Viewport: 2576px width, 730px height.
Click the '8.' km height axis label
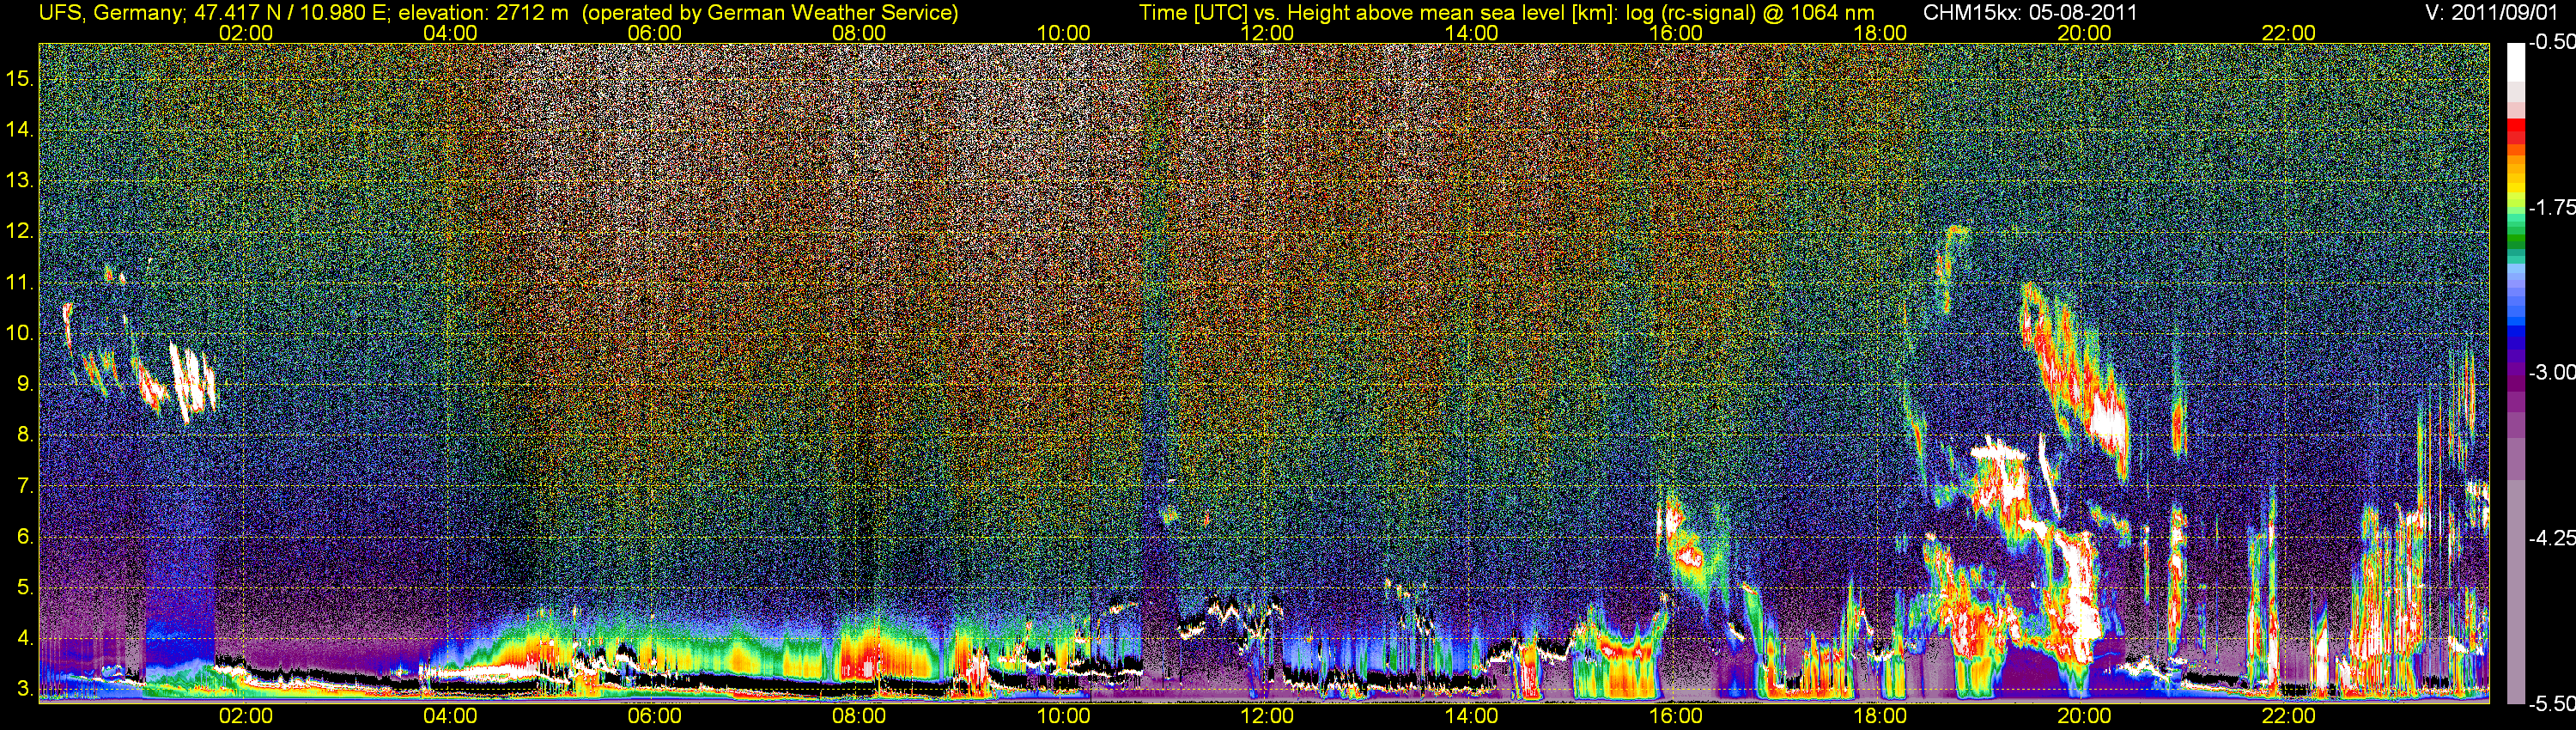(25, 435)
